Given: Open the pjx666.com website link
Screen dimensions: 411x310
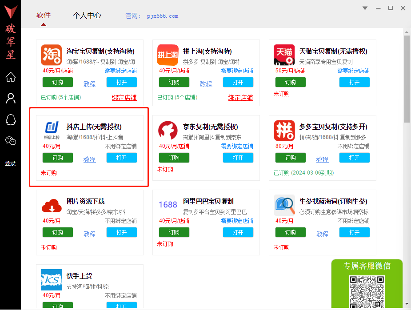Looking at the screenshot, I should tap(163, 16).
